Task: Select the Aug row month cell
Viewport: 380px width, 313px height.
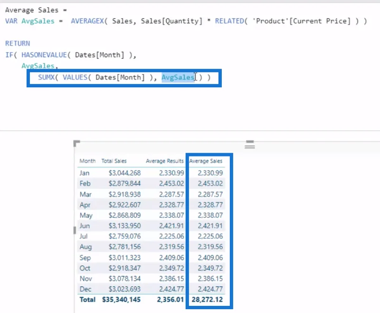Action: (85, 247)
